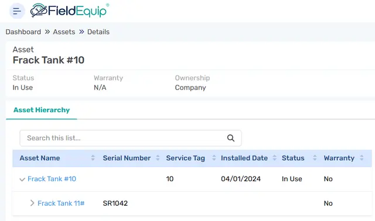The height and width of the screenshot is (221, 375).
Task: Sort by Service Tag column arrows
Action: pyautogui.click(x=214, y=158)
